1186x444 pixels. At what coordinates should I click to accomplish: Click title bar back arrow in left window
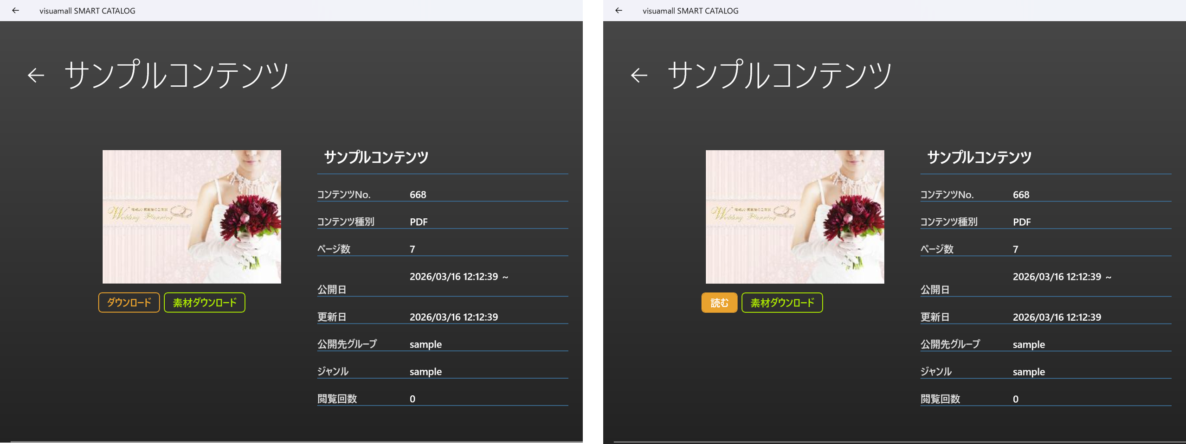[15, 11]
